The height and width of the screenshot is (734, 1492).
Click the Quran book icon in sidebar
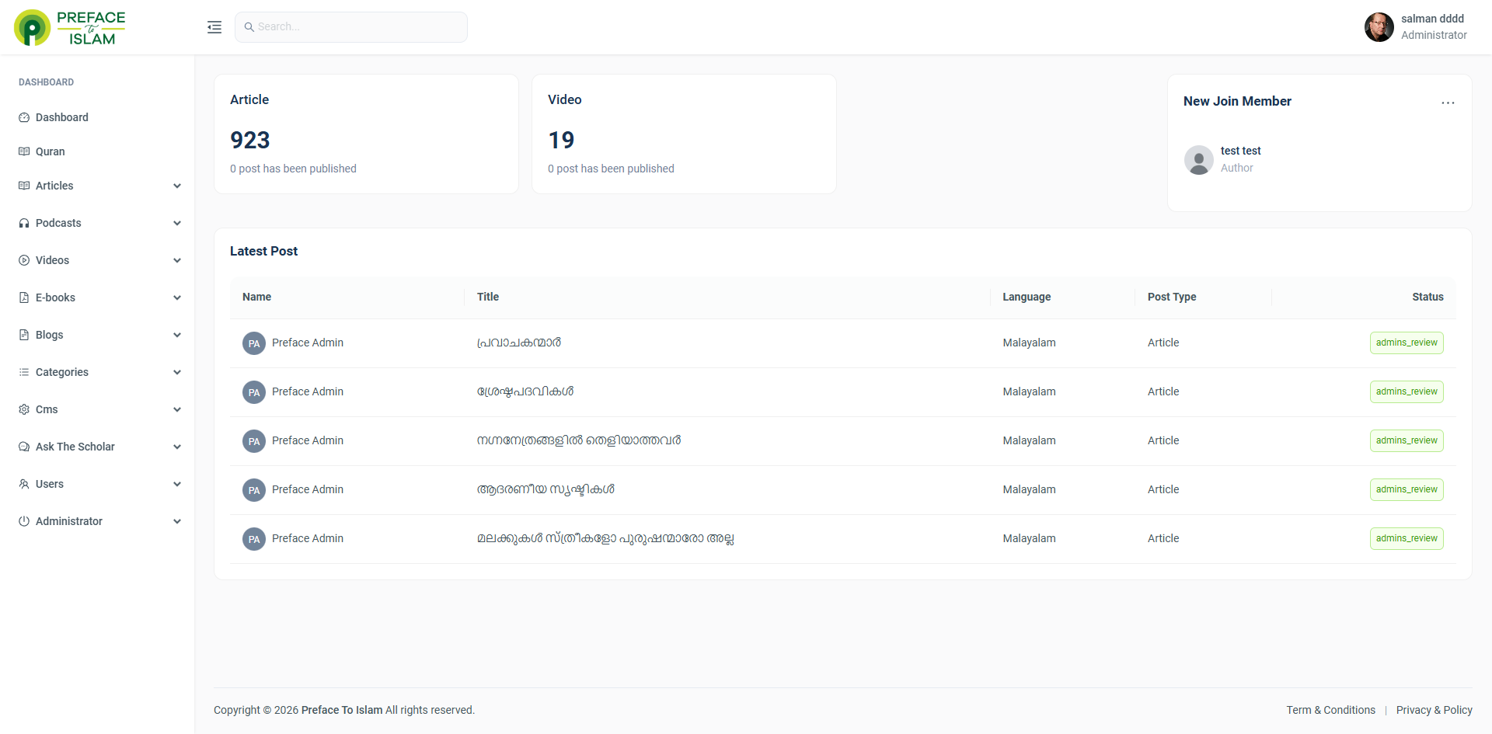pos(24,151)
